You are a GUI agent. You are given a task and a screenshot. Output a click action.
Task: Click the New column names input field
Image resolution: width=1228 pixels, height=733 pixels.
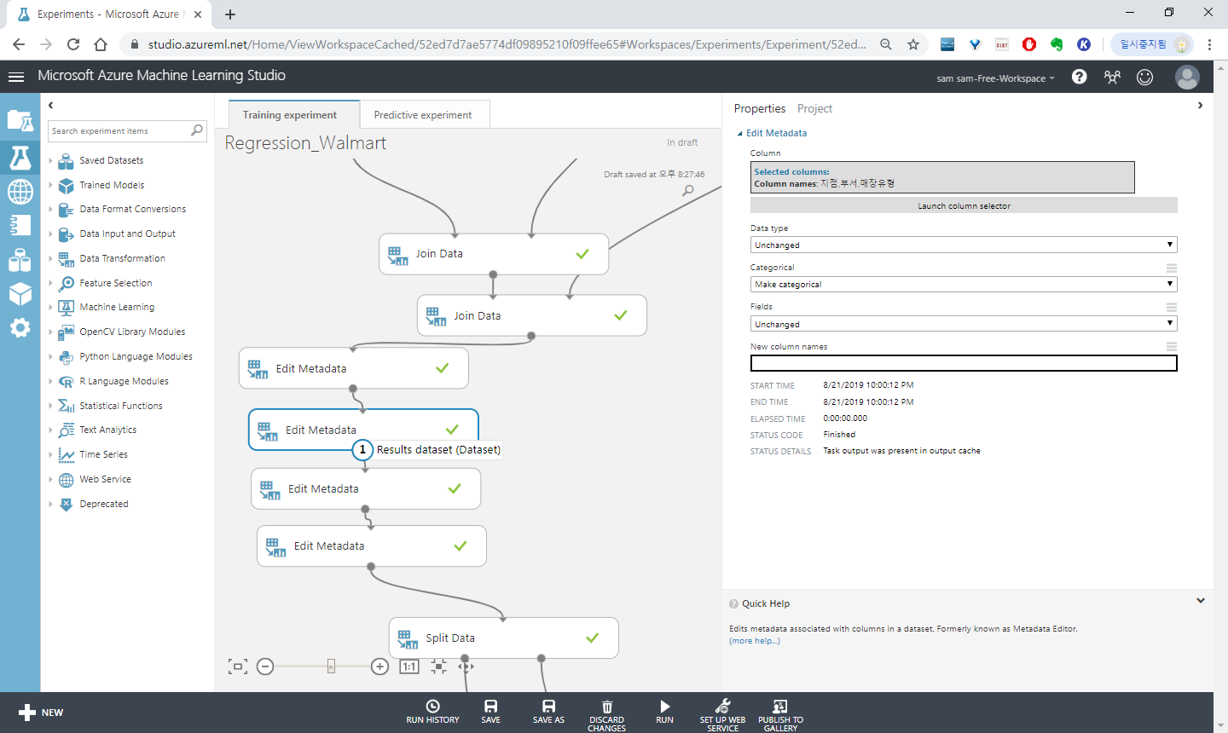(964, 363)
